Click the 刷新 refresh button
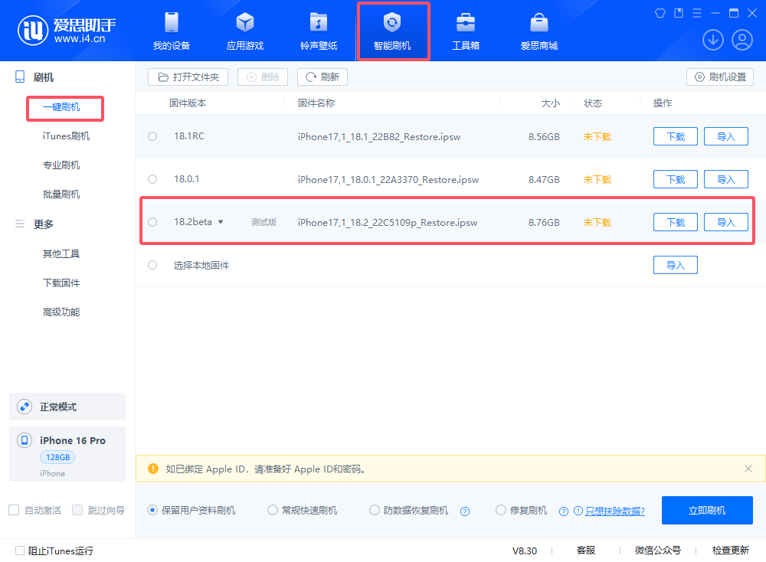The image size is (766, 562). tap(322, 77)
